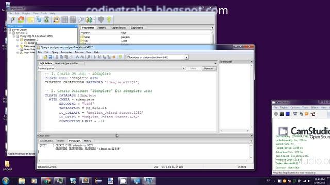Open the Query menu in Query window
Image resolution: width=330 pixels, height=185 pixels.
tap(55, 52)
